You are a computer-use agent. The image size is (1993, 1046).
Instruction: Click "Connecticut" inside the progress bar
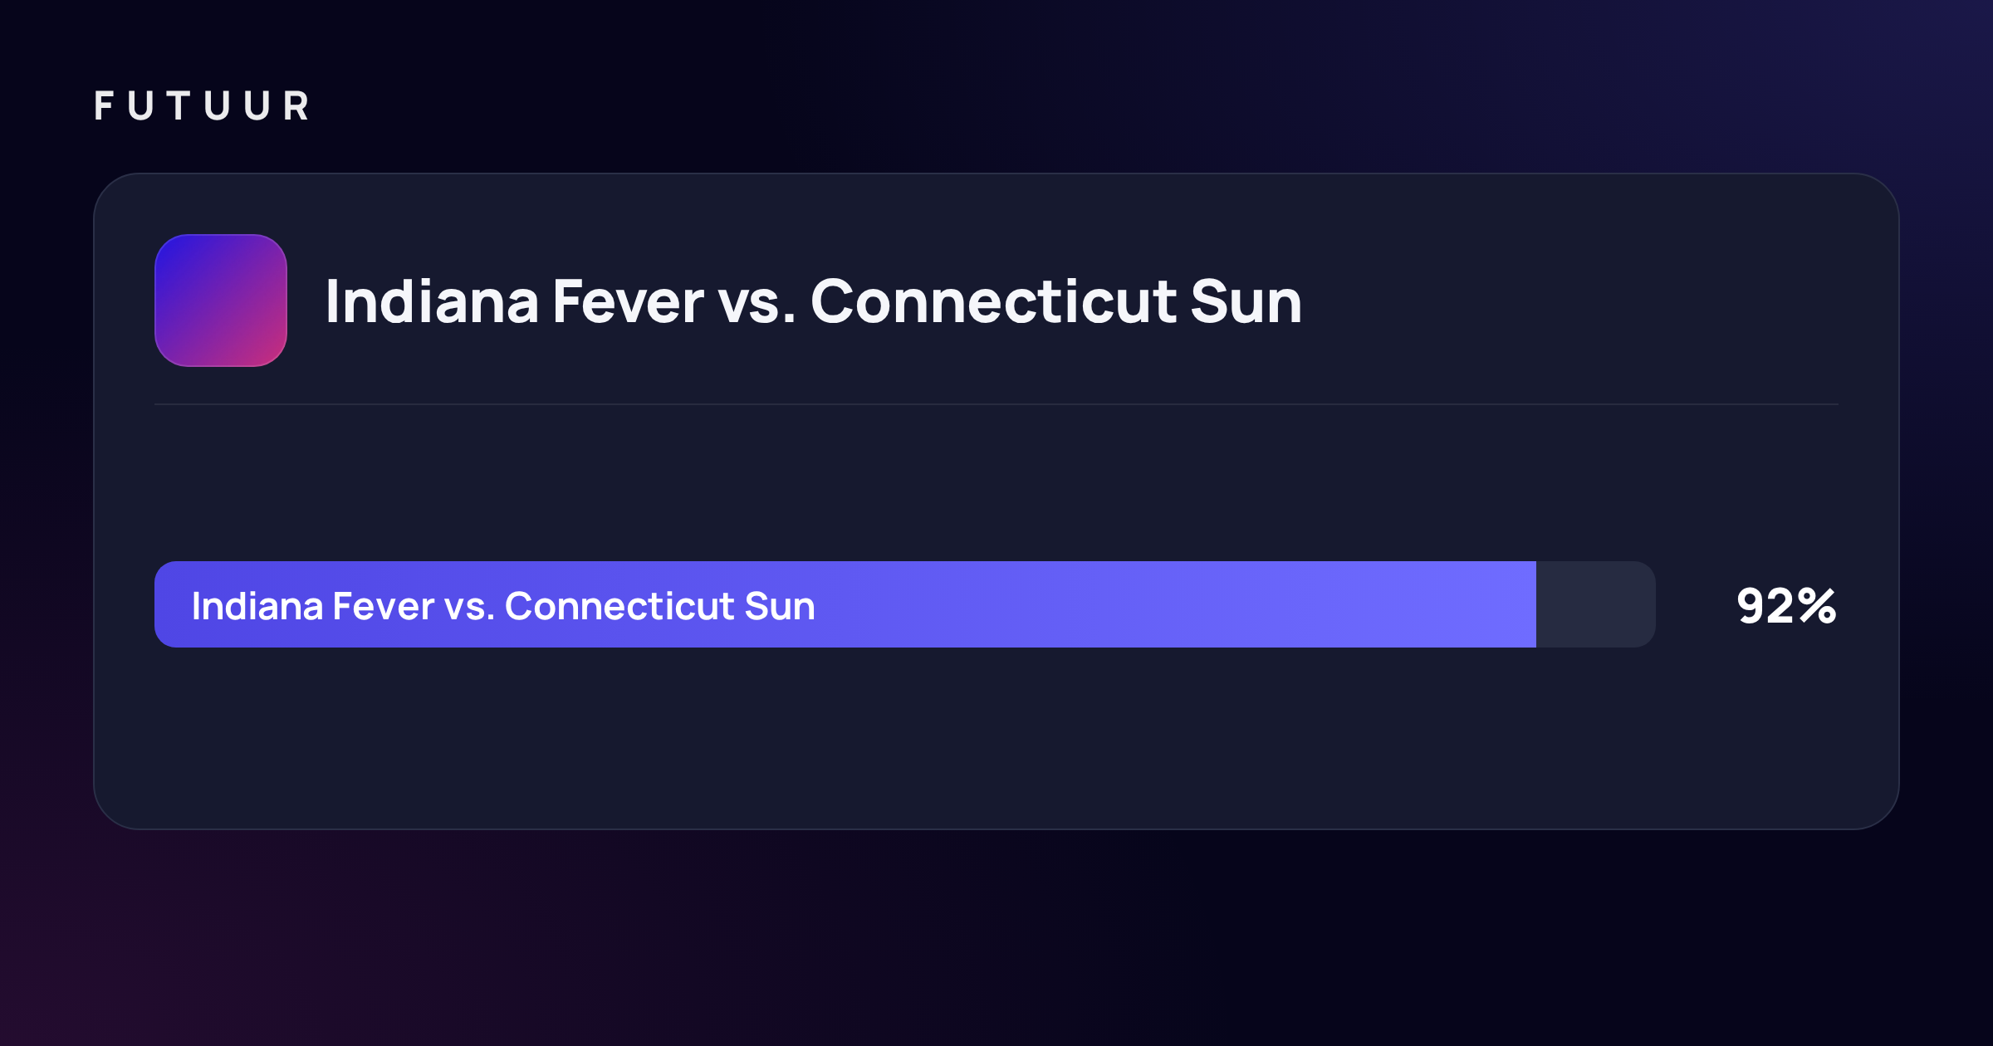pos(619,606)
